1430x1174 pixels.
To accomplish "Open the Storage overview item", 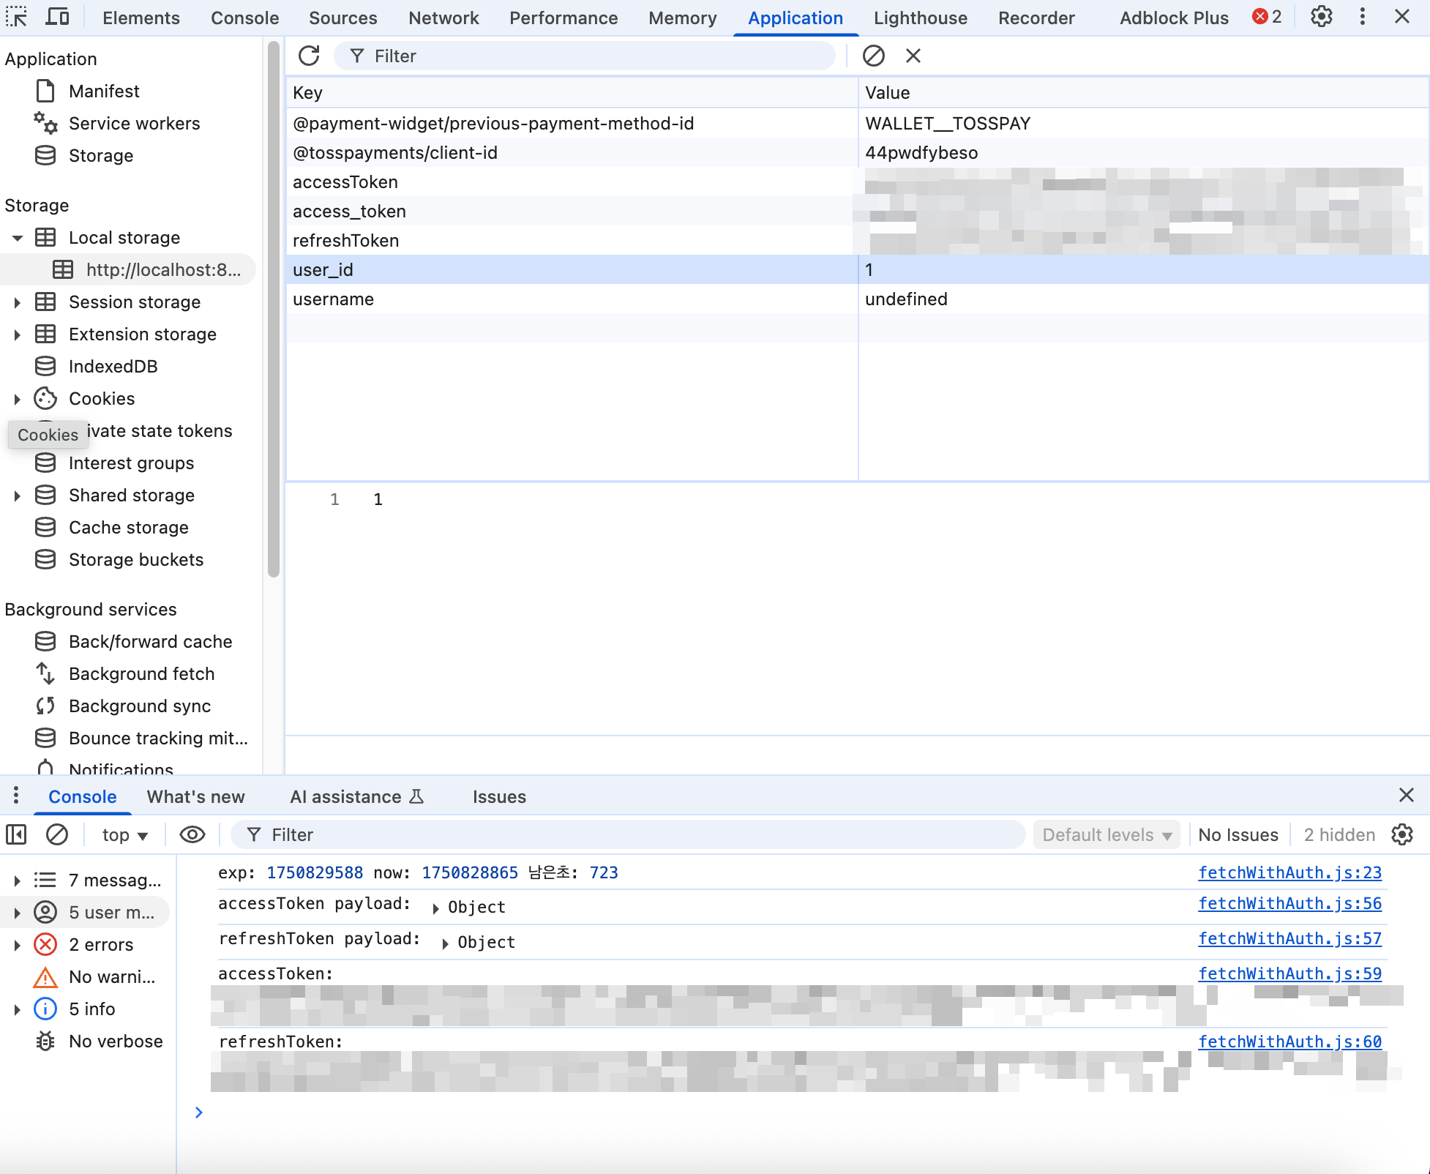I will pos(101,155).
